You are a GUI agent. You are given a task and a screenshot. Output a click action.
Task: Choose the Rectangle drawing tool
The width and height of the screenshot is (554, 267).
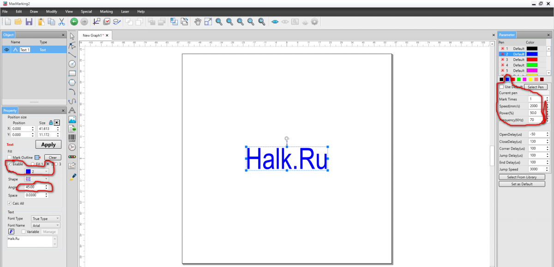tap(72, 73)
